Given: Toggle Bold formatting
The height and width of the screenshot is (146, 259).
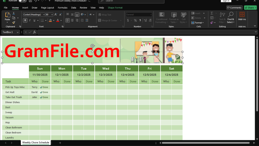Looking at the screenshot, I should [x=25, y=20].
